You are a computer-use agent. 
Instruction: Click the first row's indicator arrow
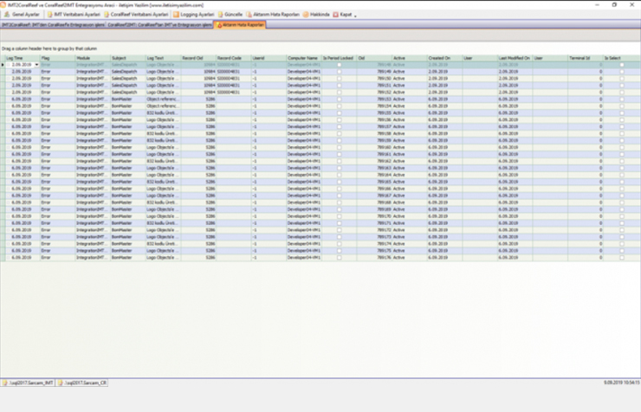tap(3, 65)
